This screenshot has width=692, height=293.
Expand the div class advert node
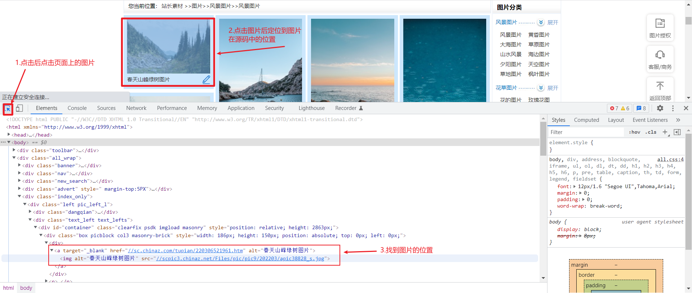19,188
